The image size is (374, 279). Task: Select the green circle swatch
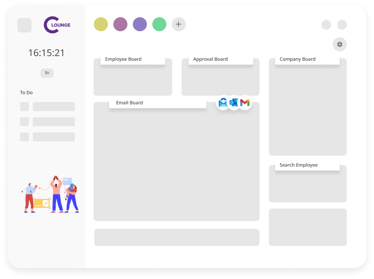pyautogui.click(x=159, y=24)
